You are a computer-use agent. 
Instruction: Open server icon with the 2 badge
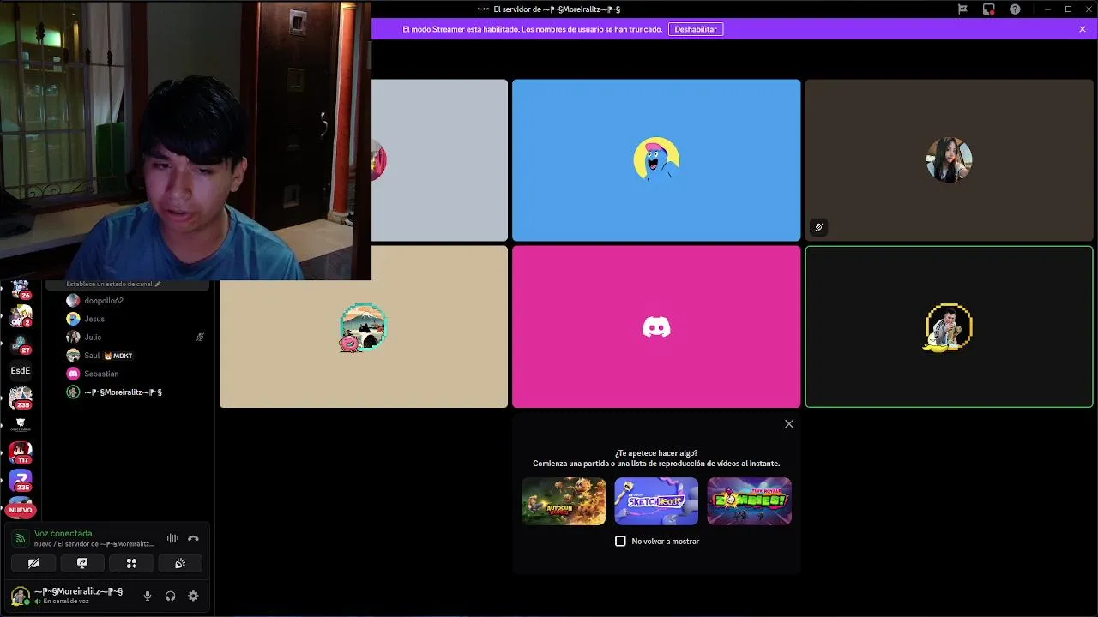[x=21, y=316]
